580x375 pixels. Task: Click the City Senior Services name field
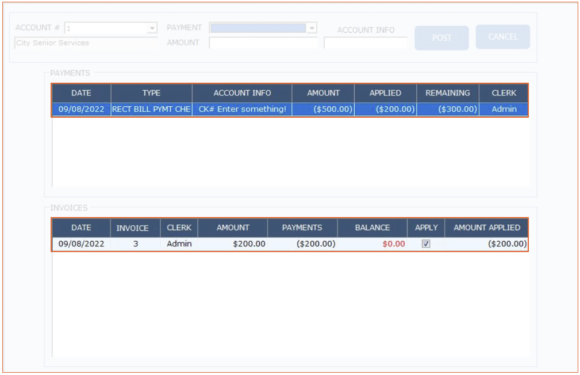[85, 43]
